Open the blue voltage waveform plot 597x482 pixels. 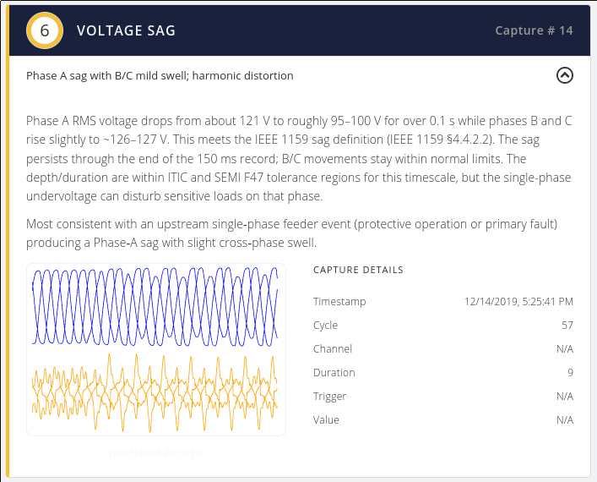(155, 307)
